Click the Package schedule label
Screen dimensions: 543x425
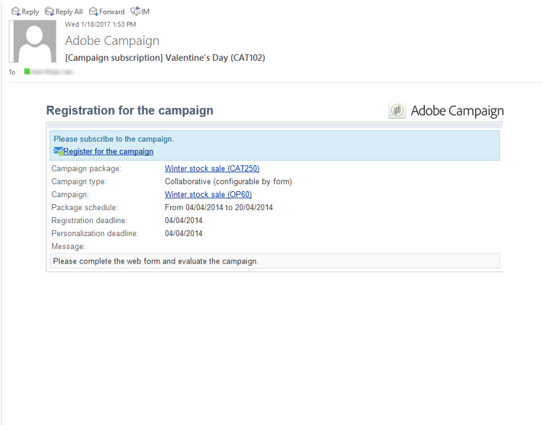(x=85, y=208)
